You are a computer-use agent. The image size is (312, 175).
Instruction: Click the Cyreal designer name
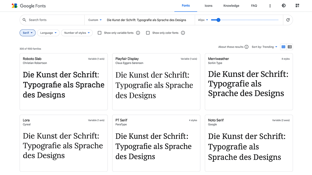coord(27,125)
